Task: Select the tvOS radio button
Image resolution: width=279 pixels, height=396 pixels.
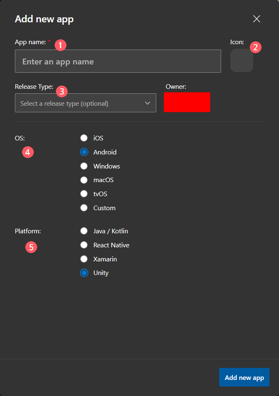Action: point(84,194)
